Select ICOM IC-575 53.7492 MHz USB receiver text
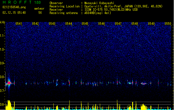This screenshot has width=174, height=110. (111, 10)
